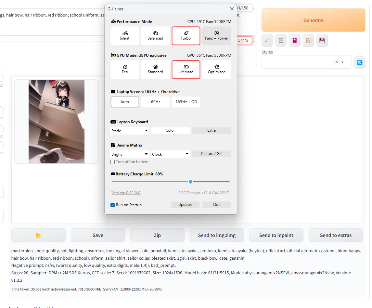The image size is (372, 308).
Task: Click the fan icon on Fans + Power
Action: coord(217,33)
